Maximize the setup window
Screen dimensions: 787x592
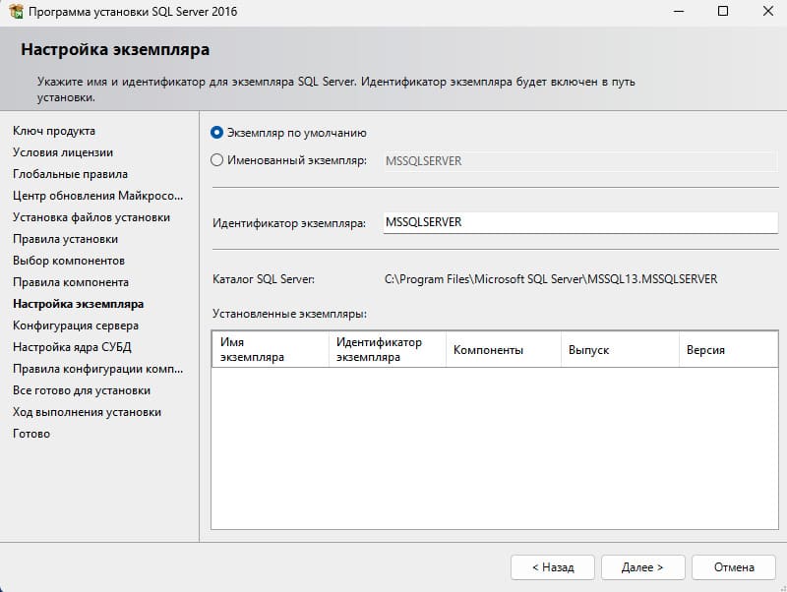coord(723,11)
